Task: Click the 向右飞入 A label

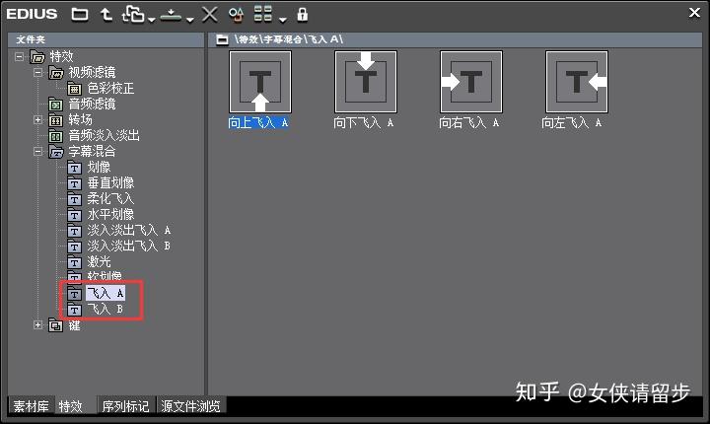Action: pyautogui.click(x=469, y=122)
